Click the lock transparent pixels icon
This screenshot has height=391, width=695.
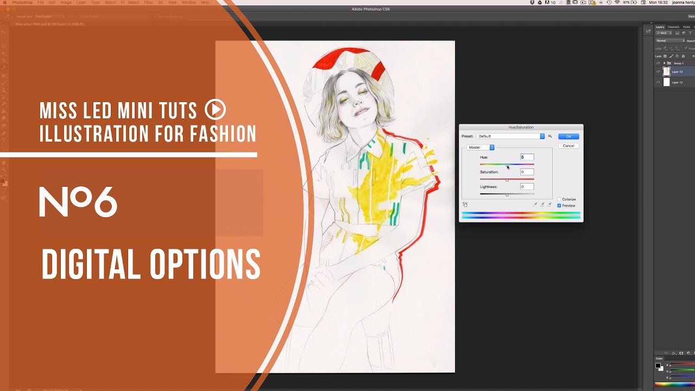[665, 56]
